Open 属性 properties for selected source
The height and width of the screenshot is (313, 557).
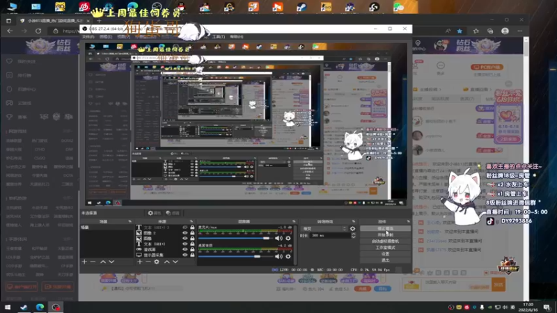[x=155, y=214]
